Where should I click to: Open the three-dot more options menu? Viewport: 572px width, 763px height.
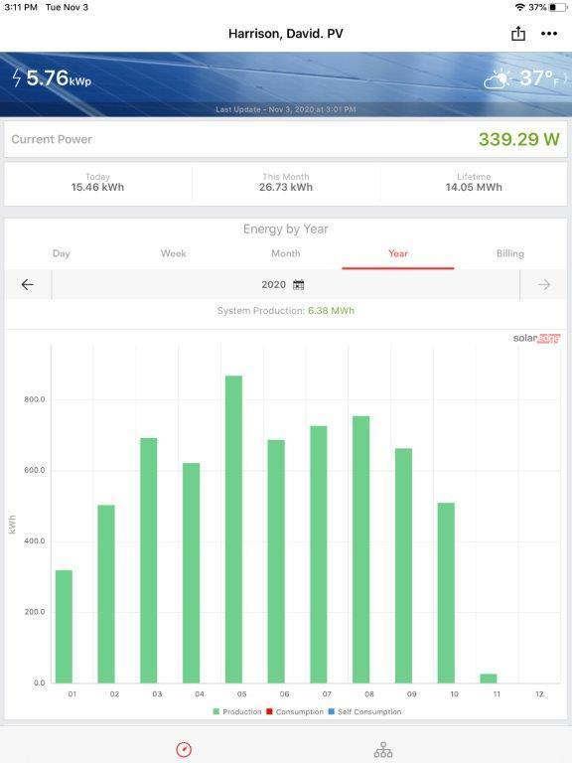549,34
